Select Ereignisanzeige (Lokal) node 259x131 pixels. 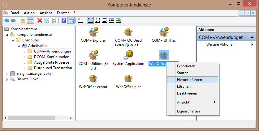35,74
